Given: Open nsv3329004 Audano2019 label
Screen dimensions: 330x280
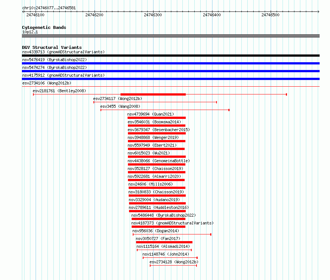Looking at the screenshot, I should click(154, 200).
